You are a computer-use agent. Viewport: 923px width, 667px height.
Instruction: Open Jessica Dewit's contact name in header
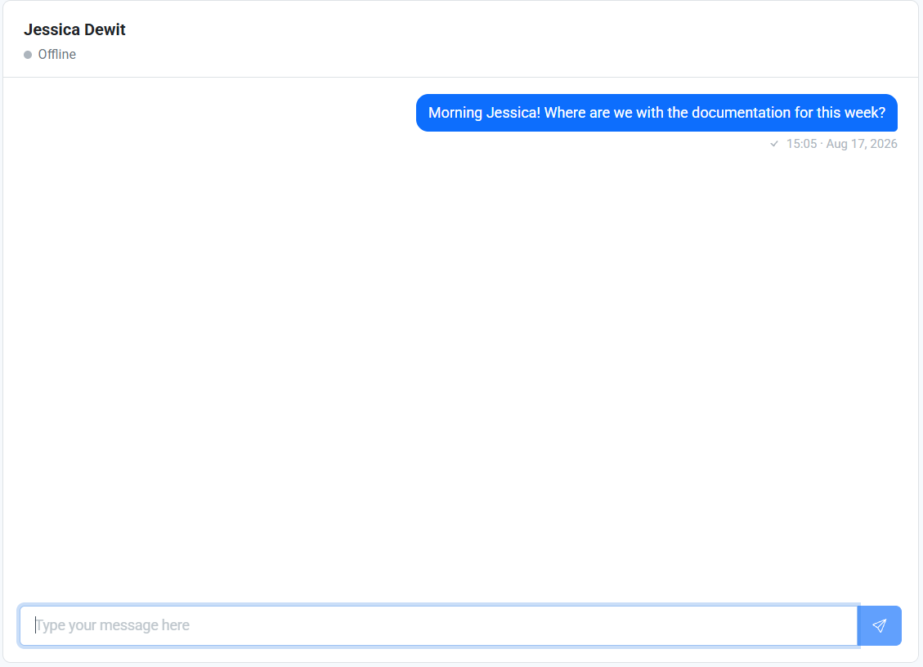(x=74, y=29)
